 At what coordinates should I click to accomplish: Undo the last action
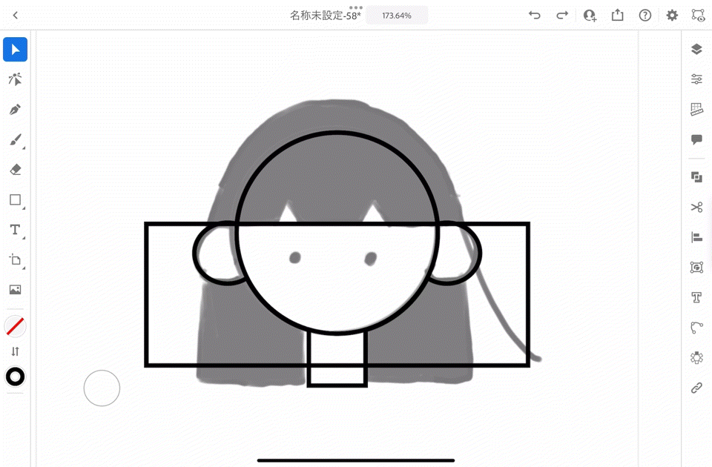click(535, 16)
